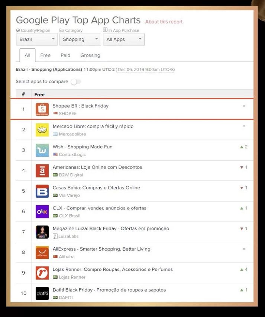Switch to the All tab

[x=28, y=55]
